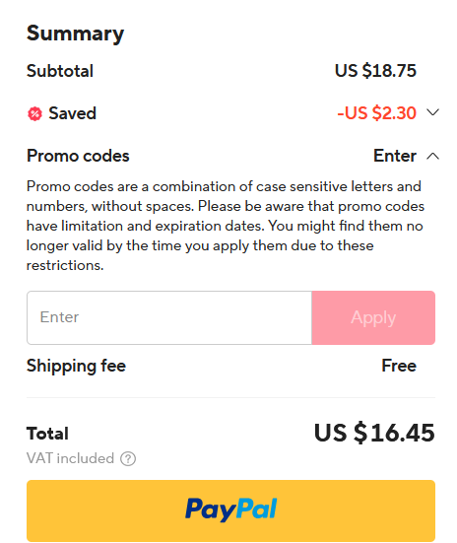Pay with the yellow PayPal button
This screenshot has width=457, height=543.
coord(230,510)
